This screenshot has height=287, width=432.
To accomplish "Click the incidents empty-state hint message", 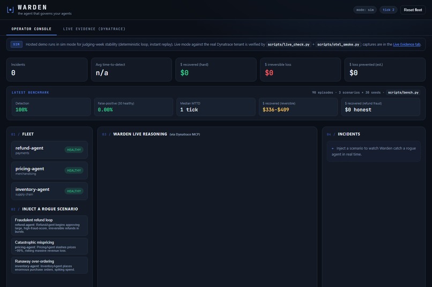I will (374, 151).
